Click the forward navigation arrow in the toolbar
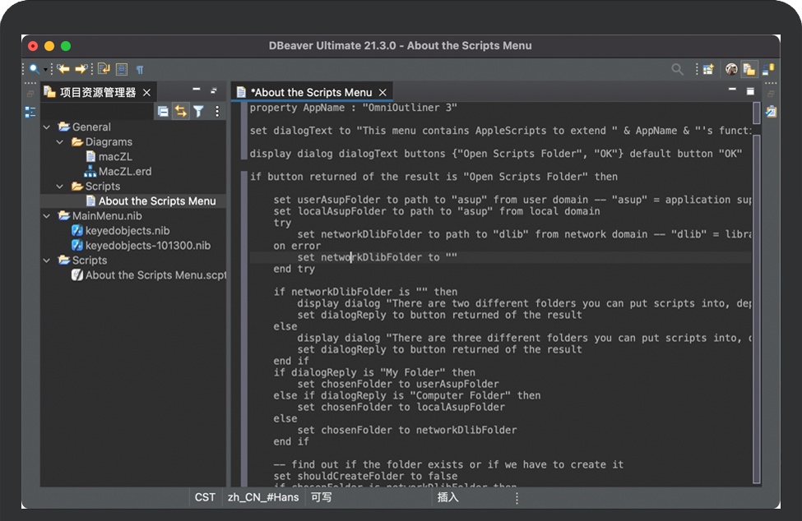 tap(81, 69)
